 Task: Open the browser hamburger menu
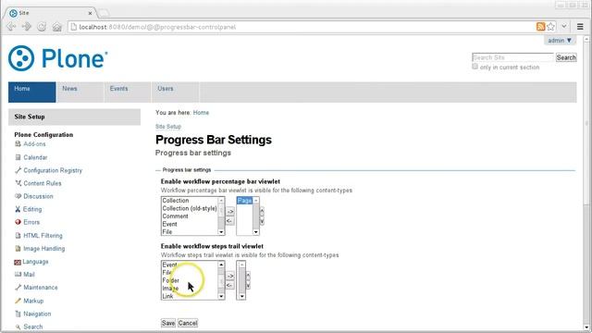tap(580, 27)
